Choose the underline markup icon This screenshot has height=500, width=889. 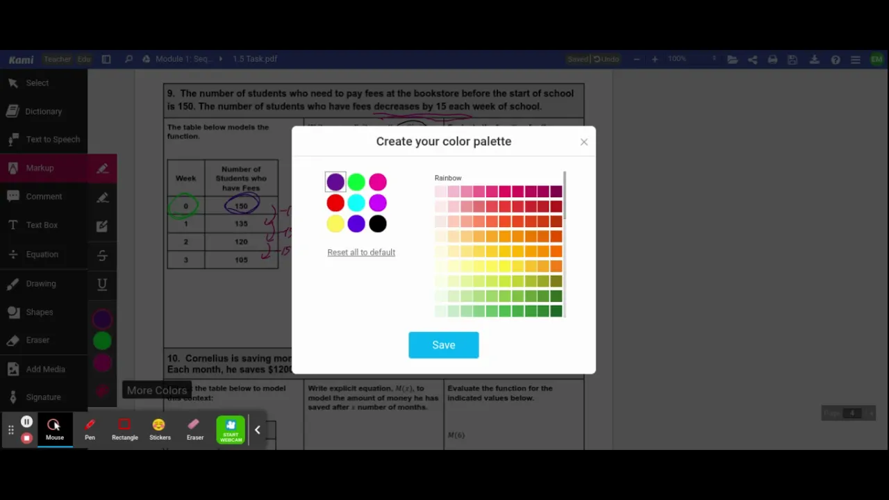(102, 284)
